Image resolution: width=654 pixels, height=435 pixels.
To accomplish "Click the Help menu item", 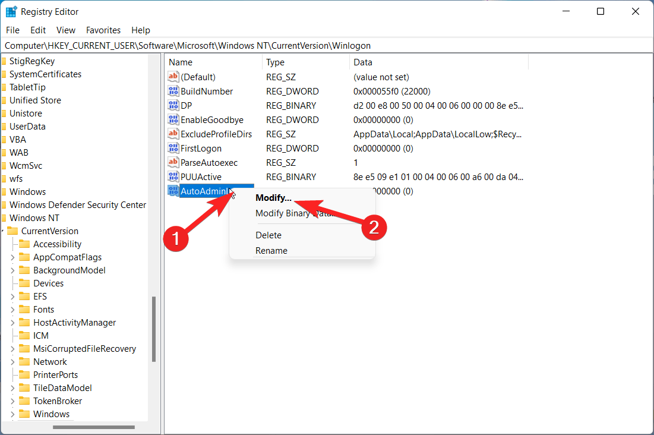I will [x=141, y=30].
